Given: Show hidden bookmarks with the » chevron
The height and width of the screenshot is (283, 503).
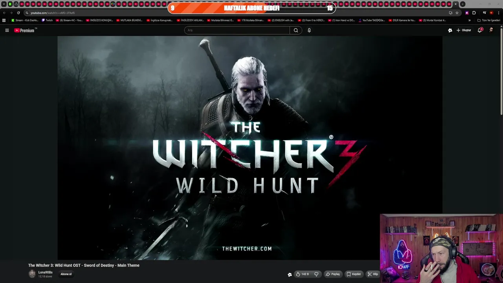Looking at the screenshot, I should point(469,20).
